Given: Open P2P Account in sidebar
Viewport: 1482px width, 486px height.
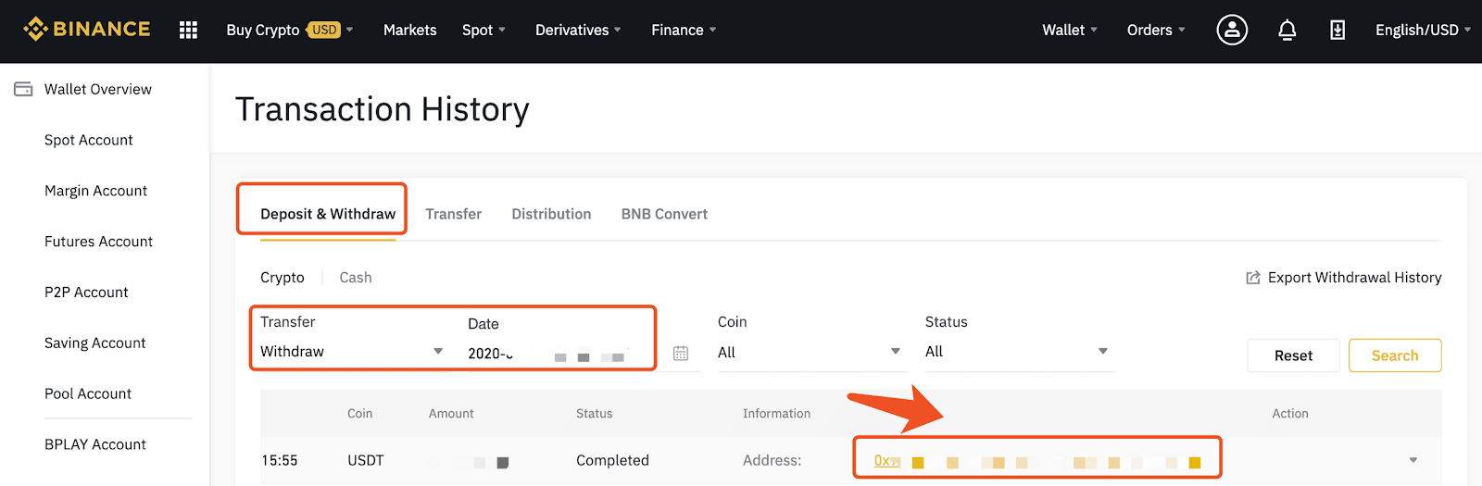Looking at the screenshot, I should 86,293.
